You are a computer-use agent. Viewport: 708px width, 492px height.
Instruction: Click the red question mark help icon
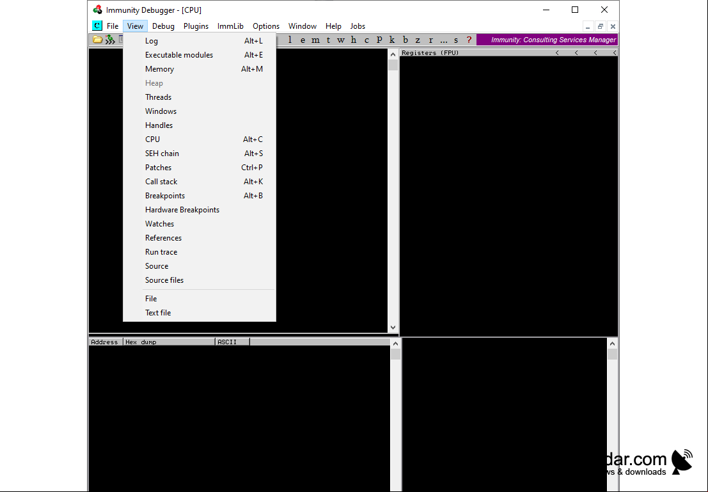click(469, 40)
